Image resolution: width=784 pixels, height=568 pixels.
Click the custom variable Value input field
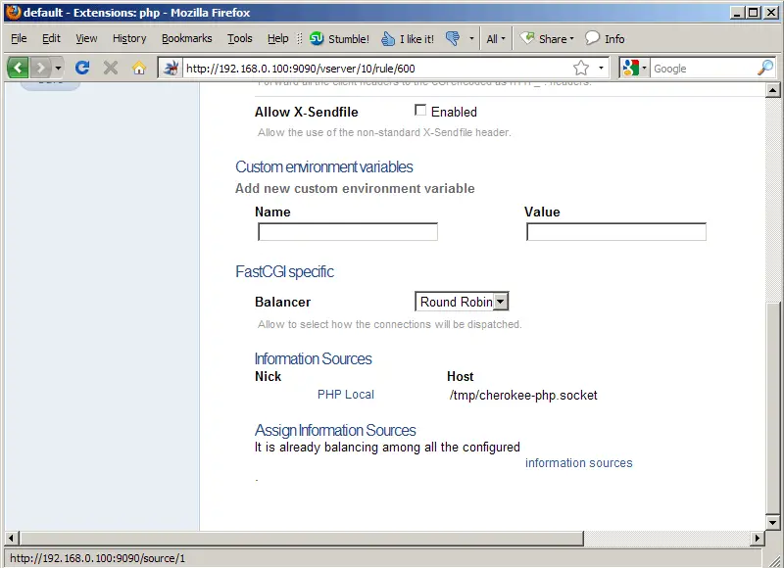[616, 232]
